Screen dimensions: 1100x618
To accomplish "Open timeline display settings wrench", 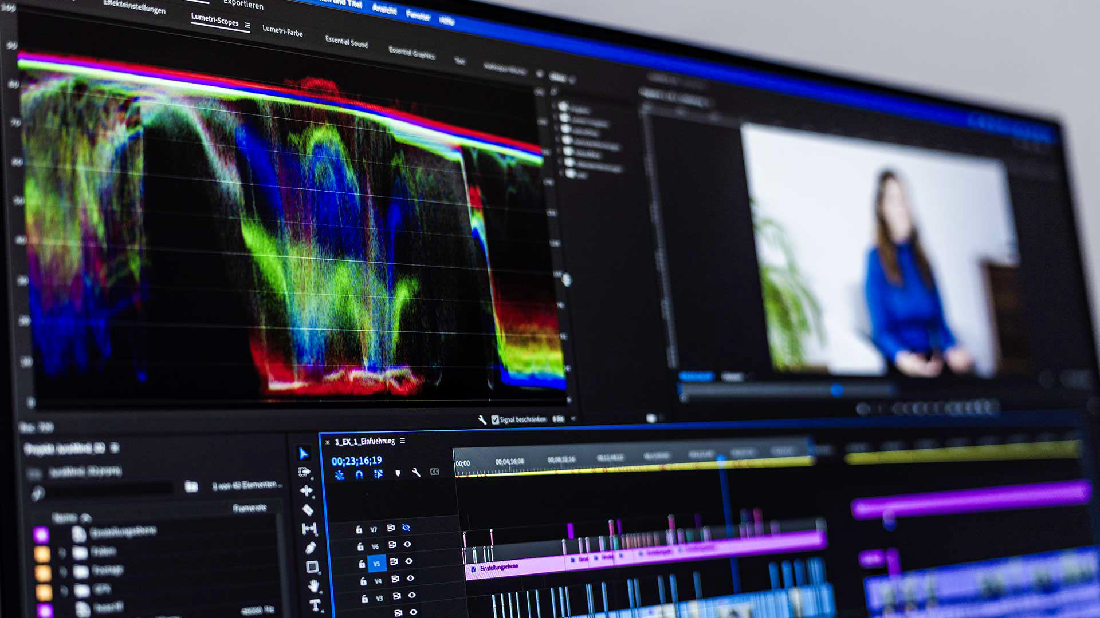I will click(416, 473).
